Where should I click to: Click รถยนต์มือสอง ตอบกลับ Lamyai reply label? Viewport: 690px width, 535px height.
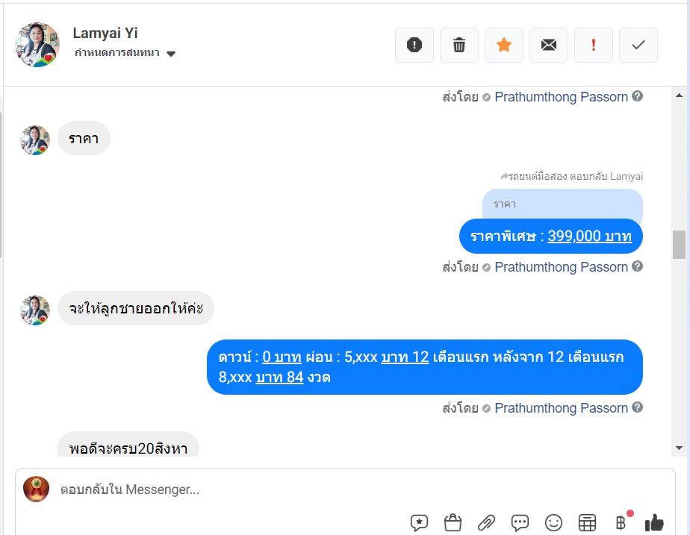click(571, 176)
